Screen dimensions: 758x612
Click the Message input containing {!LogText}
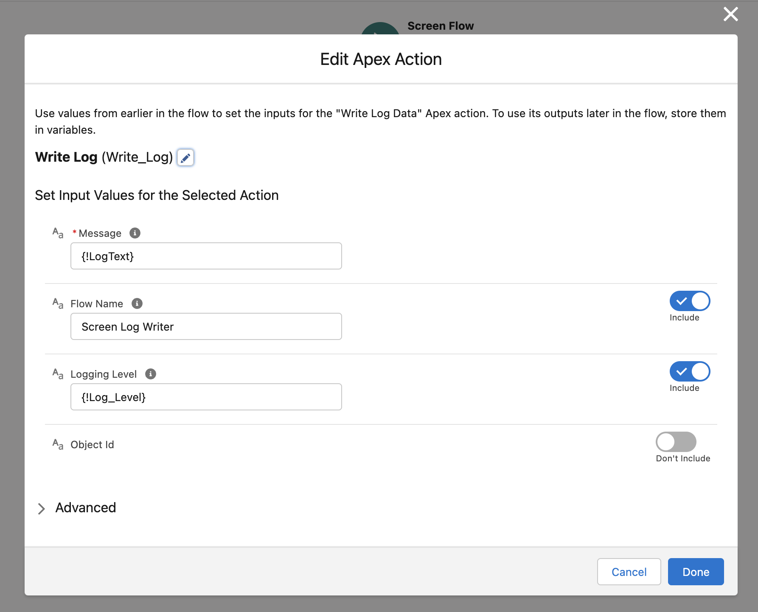point(206,256)
